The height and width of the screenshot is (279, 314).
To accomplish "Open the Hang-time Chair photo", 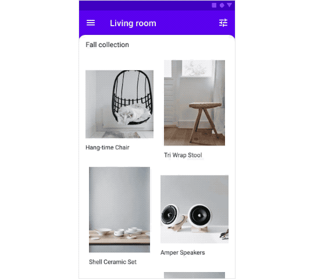I will (120, 104).
